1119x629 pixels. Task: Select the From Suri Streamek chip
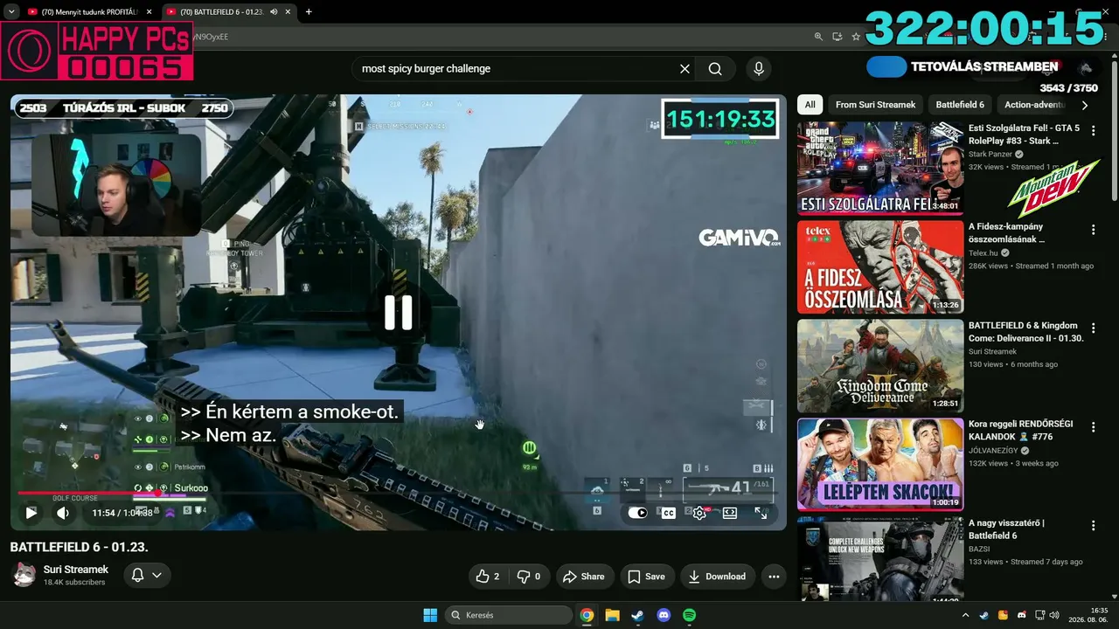click(x=875, y=105)
